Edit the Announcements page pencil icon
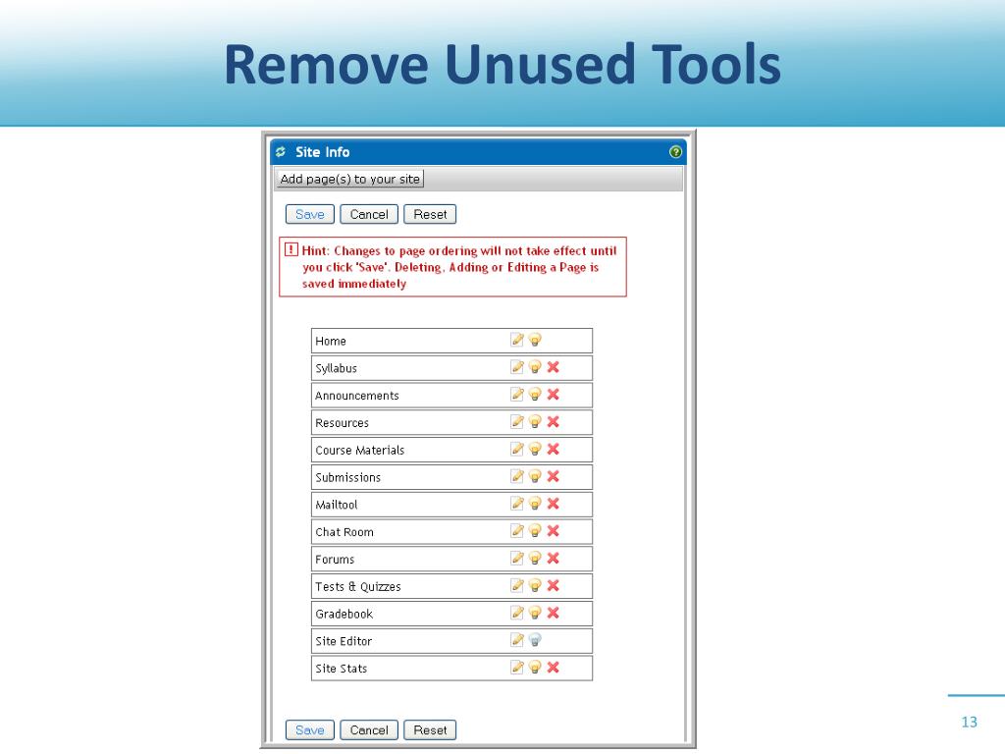Image resolution: width=1005 pixels, height=754 pixels. pos(517,395)
